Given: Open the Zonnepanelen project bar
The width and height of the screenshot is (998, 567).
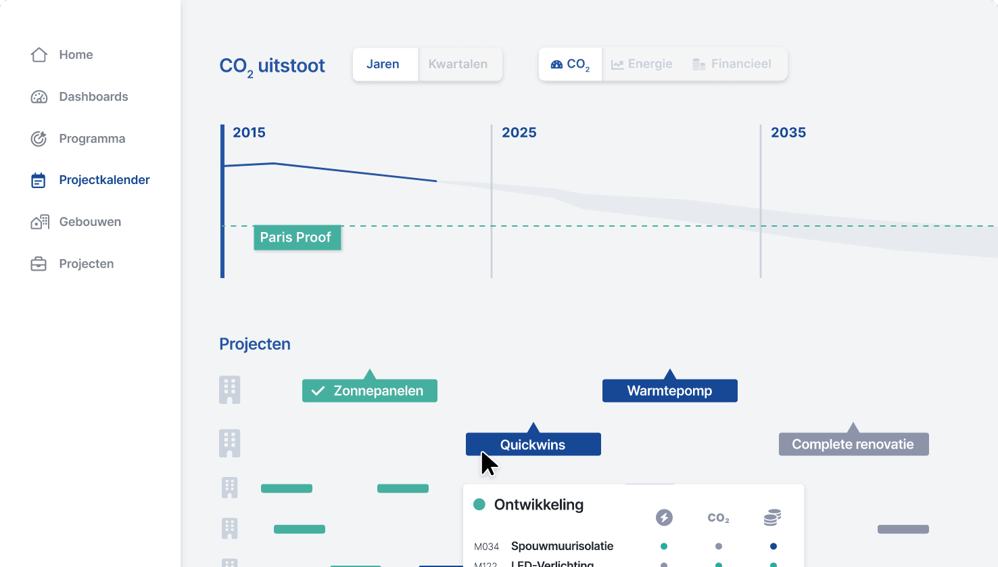Looking at the screenshot, I should (370, 390).
